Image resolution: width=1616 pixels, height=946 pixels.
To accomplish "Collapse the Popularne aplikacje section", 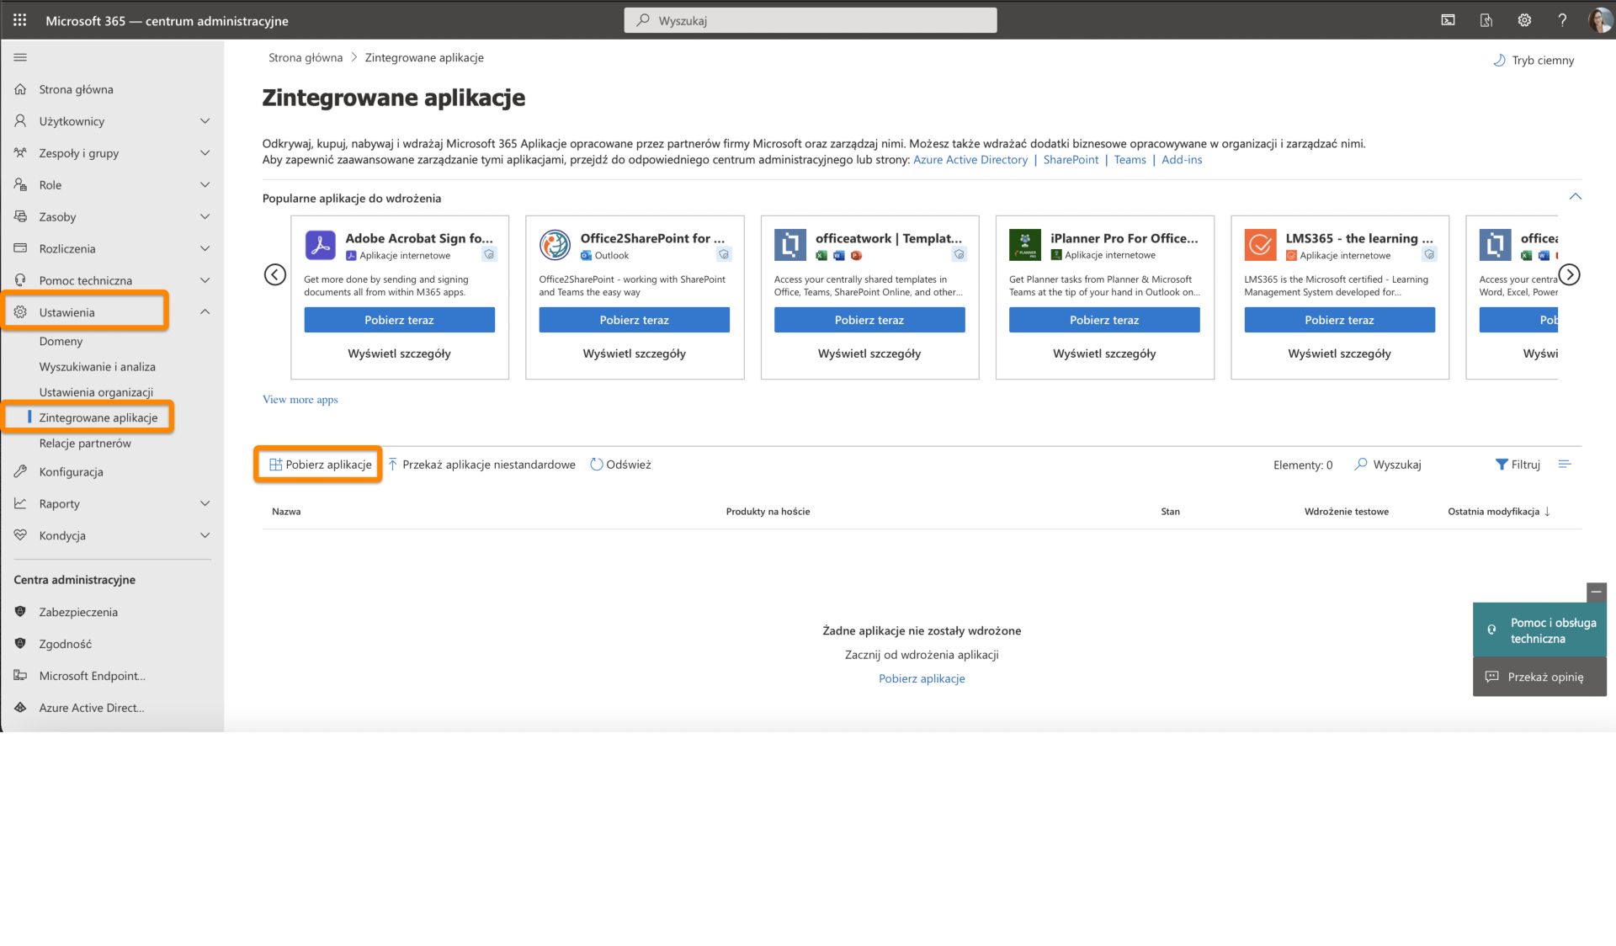I will click(1575, 197).
